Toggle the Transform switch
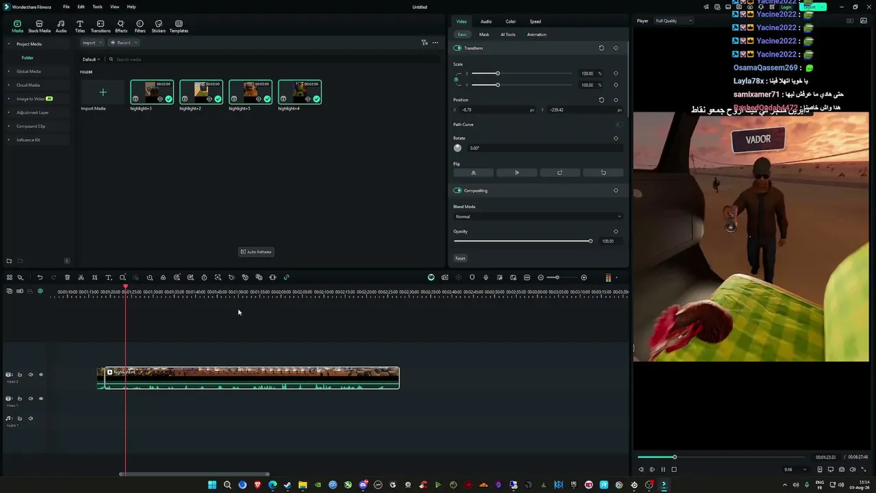This screenshot has width=876, height=493. click(x=457, y=48)
